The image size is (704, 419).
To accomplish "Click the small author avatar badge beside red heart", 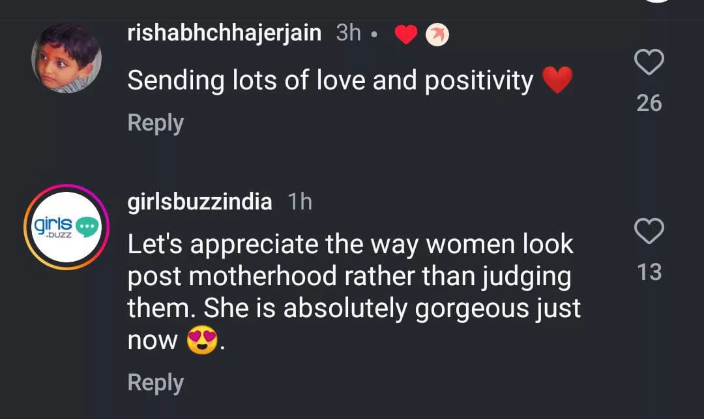I will point(437,35).
